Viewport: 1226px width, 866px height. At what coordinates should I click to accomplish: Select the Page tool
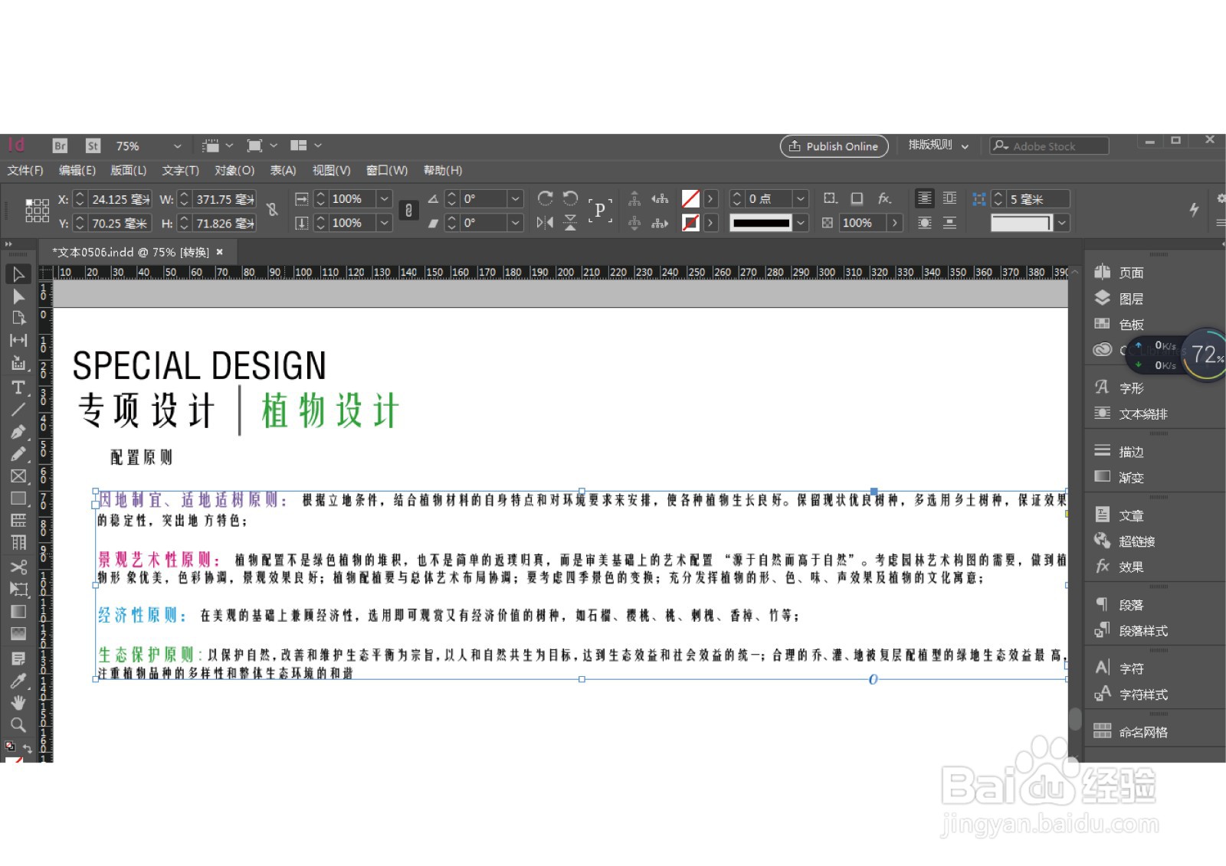[18, 318]
